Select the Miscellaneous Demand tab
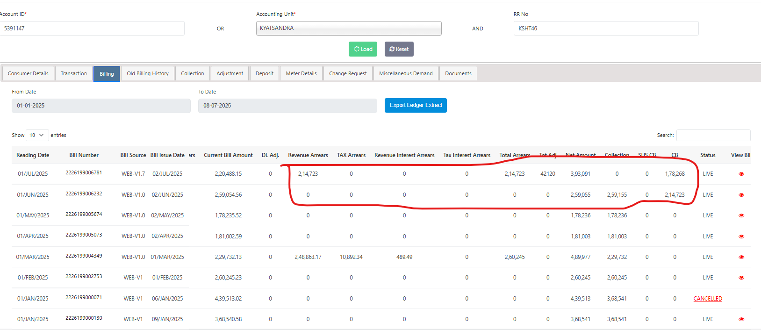Image resolution: width=761 pixels, height=330 pixels. (x=406, y=73)
